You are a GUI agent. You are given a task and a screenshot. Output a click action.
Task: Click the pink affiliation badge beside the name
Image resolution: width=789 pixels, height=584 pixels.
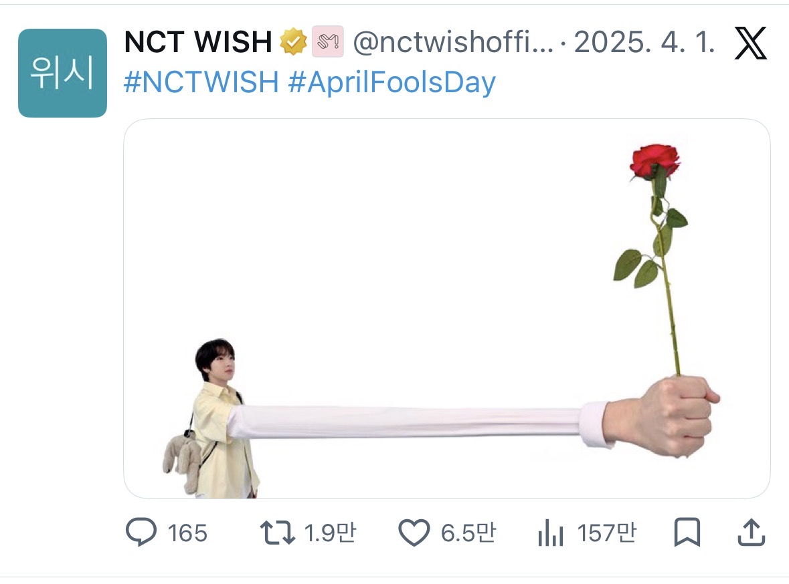tap(328, 43)
